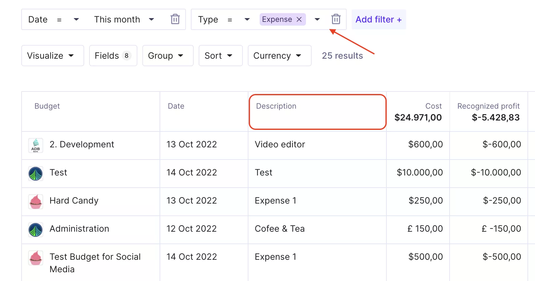Open the Administration budget
This screenshot has height=281, width=535.
coord(79,229)
